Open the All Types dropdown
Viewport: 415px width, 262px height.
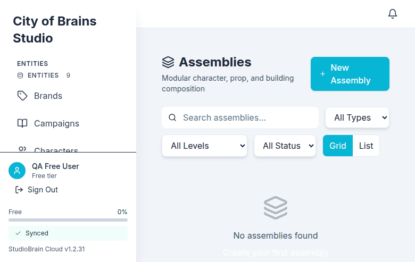[357, 117]
